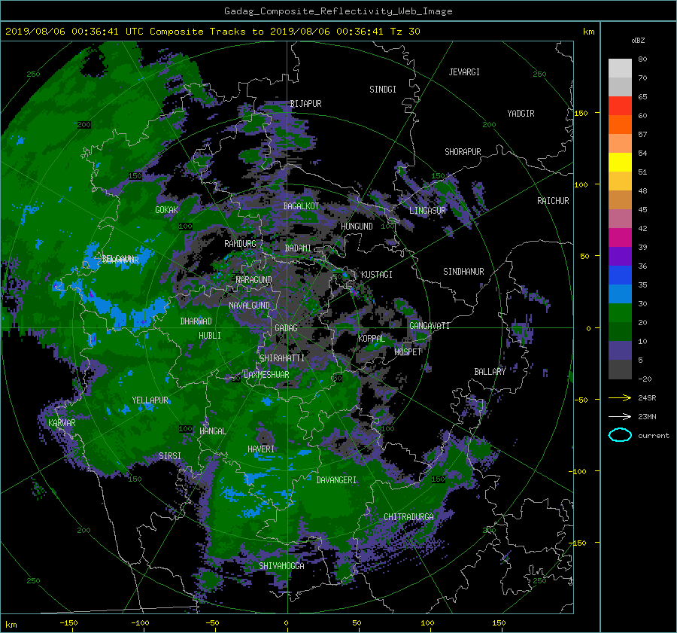
Task: Click the Gadag_Composite_Reflectivity_Web_Image title
Action: [338, 11]
